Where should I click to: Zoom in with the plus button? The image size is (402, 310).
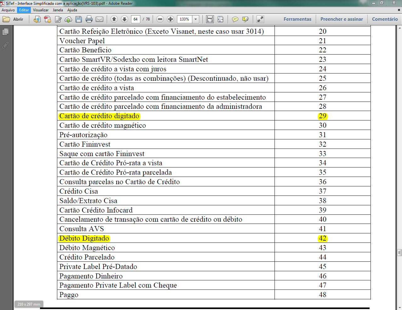point(170,19)
